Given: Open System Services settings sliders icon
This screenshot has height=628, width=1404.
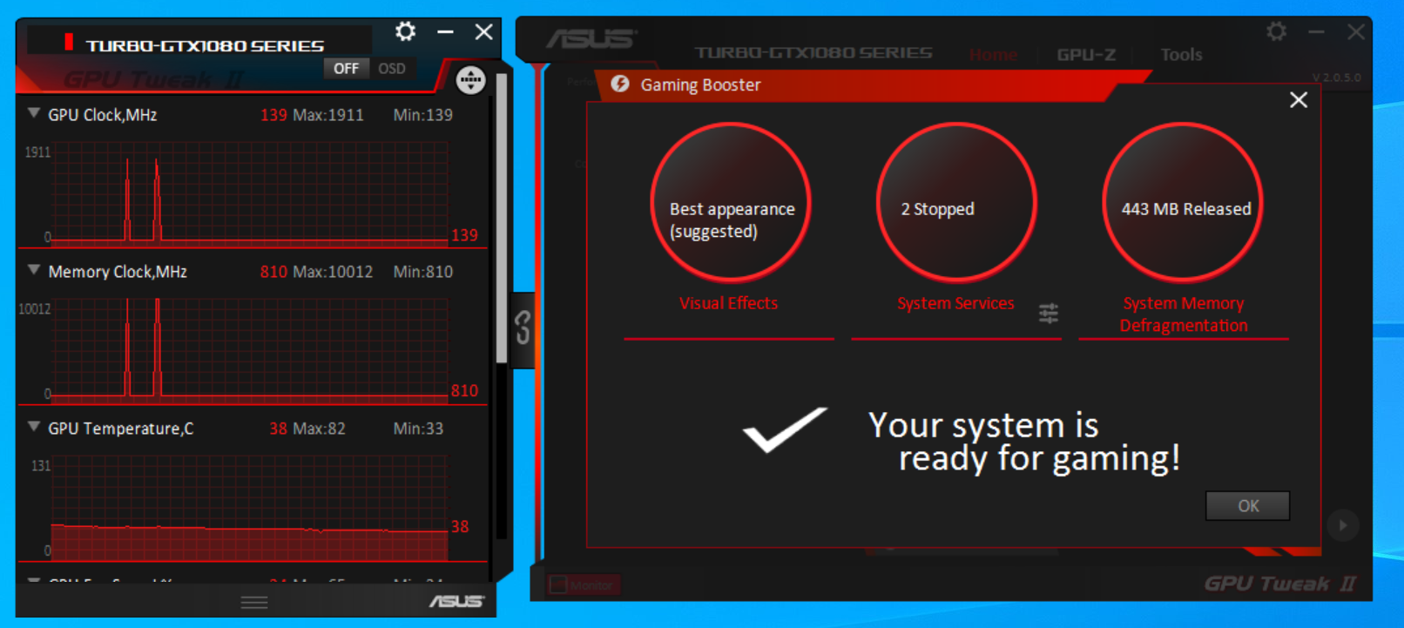Looking at the screenshot, I should point(1049,313).
